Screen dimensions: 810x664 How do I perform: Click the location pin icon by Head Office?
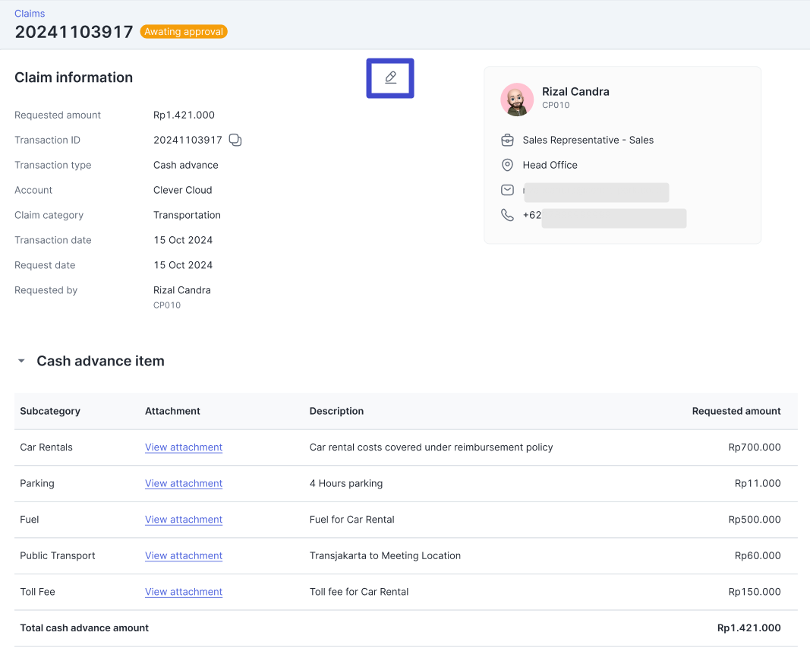[507, 165]
